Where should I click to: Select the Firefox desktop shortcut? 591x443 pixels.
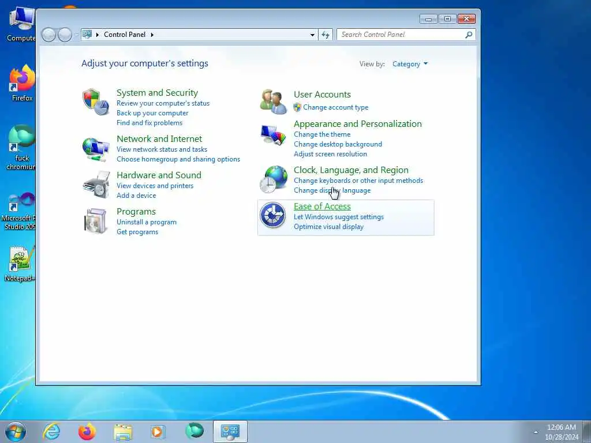(22, 83)
